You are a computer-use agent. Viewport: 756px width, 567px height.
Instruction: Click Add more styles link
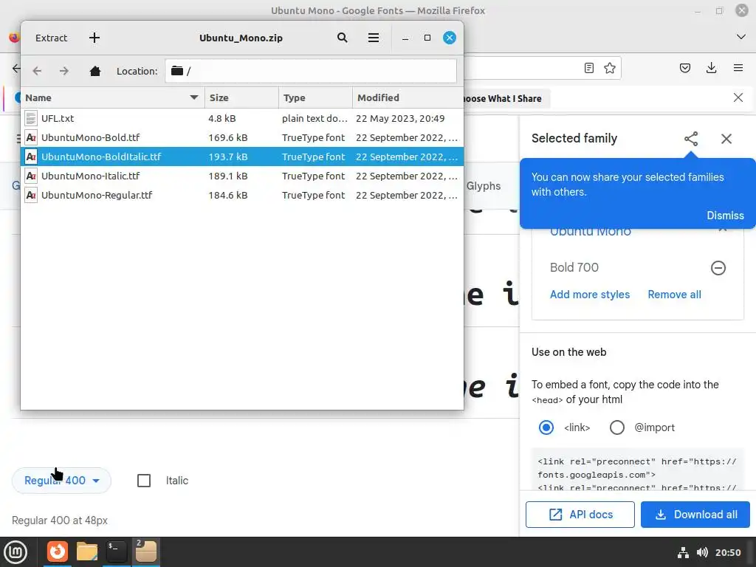590,295
